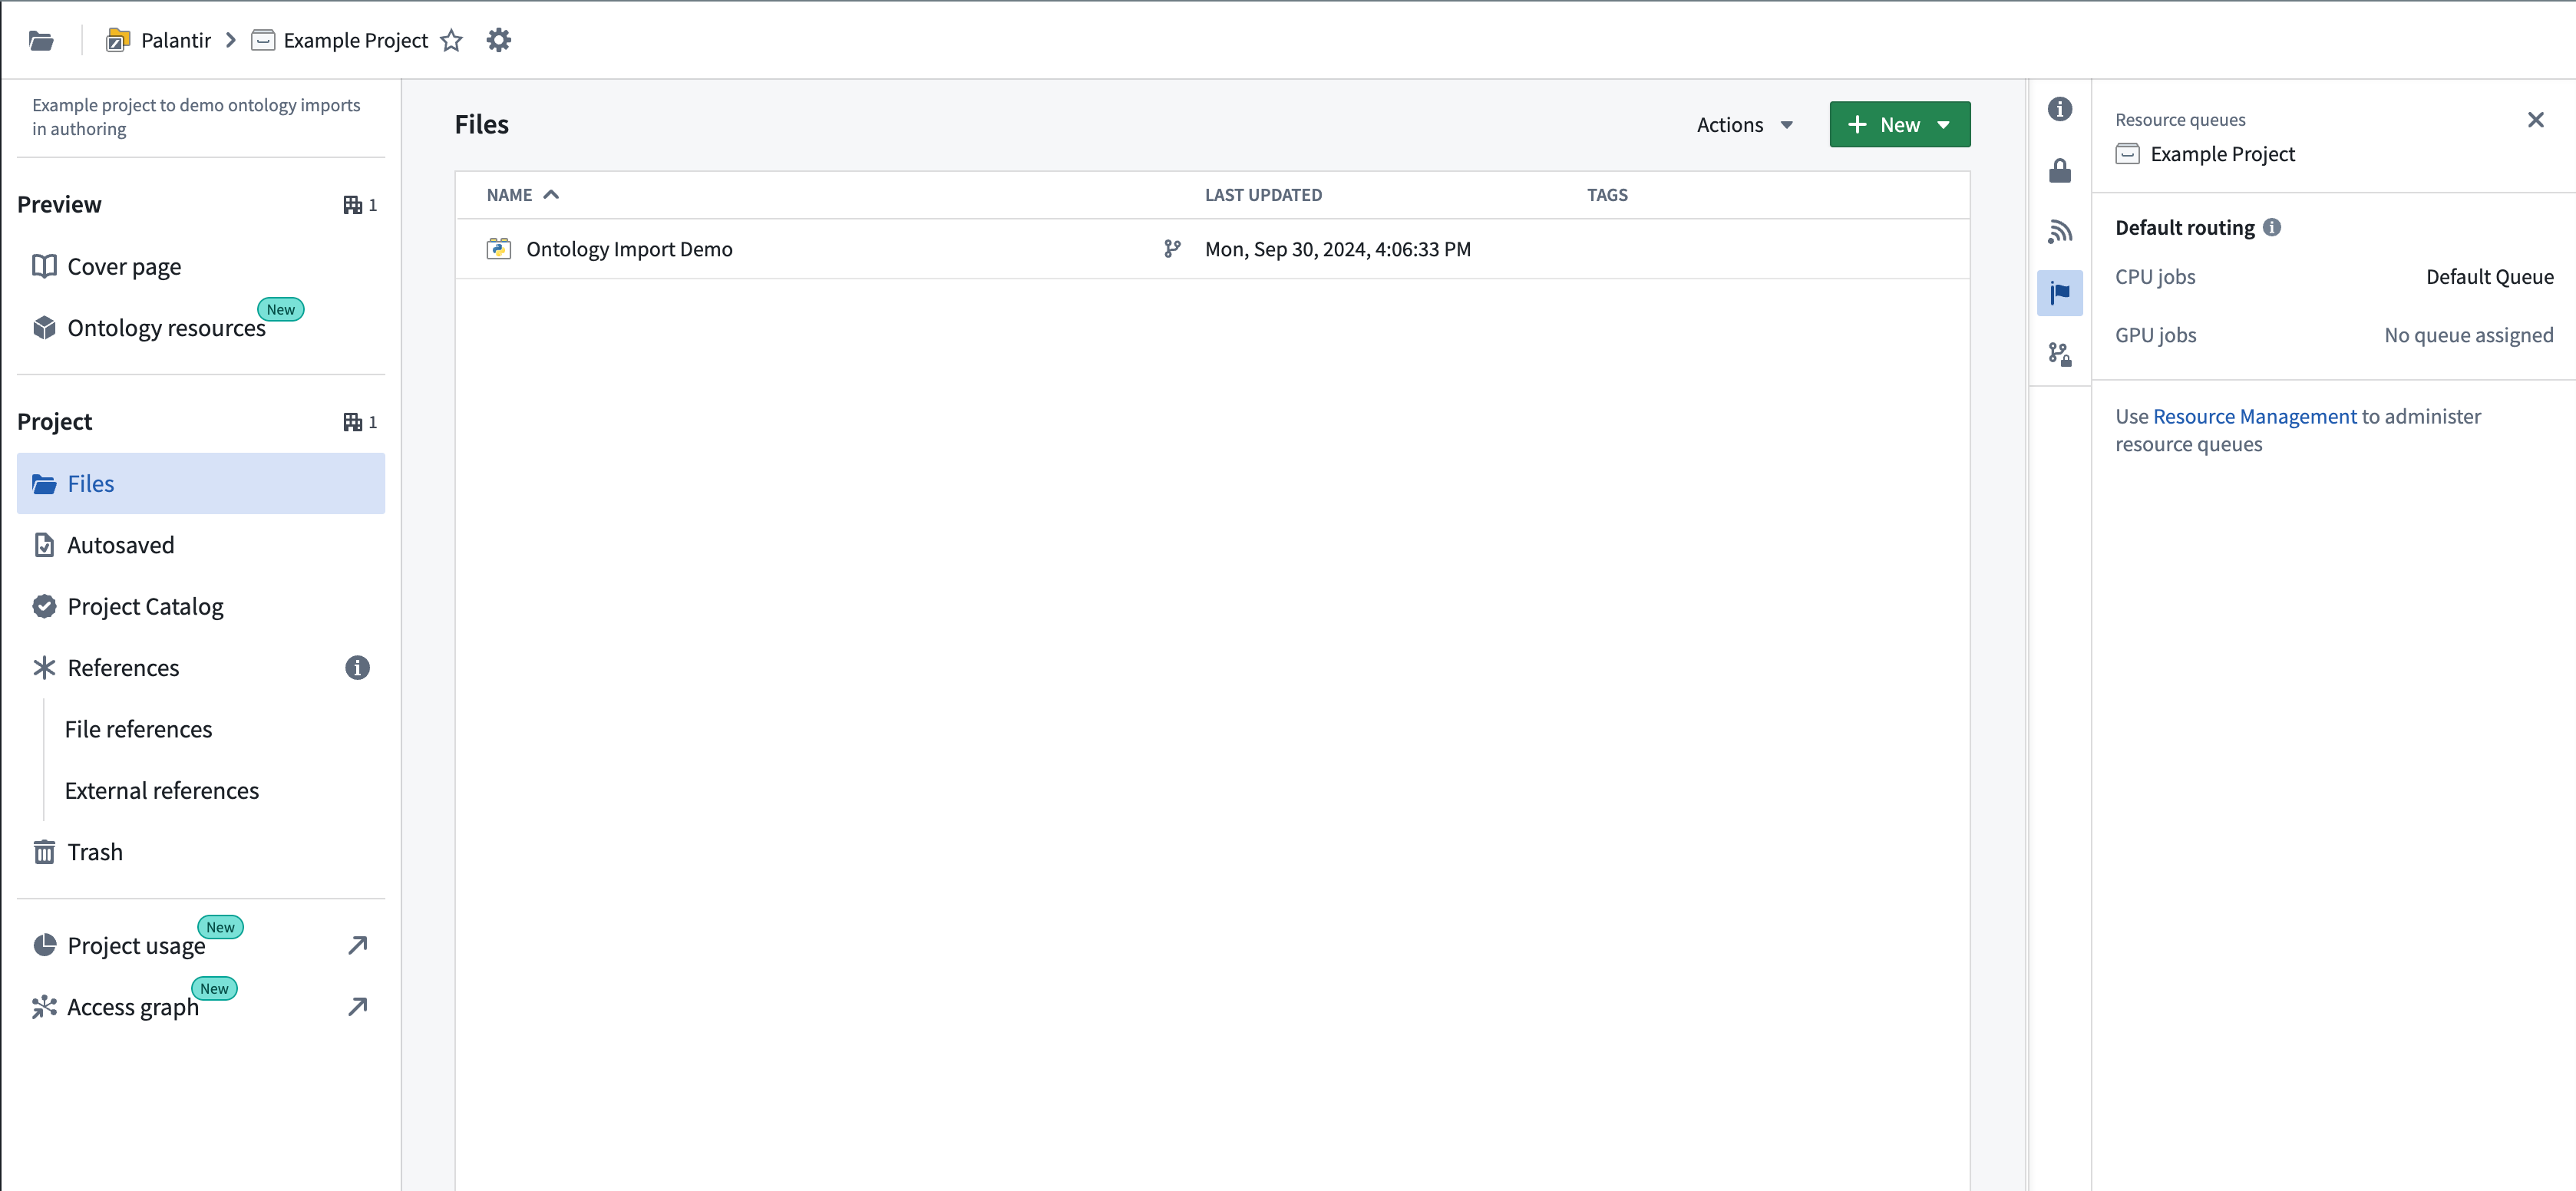Switch to External references
The height and width of the screenshot is (1191, 2576).
pos(161,790)
